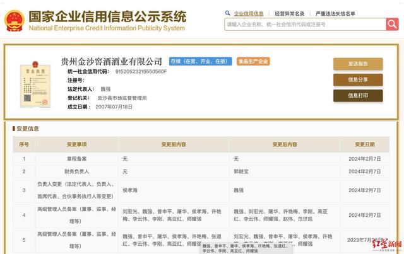
Task: Click the 章程备案 entry in row 1
Action: [76, 158]
